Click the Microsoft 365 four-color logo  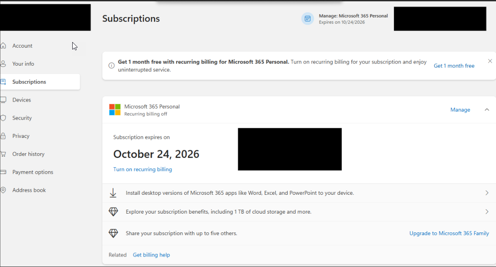pos(115,109)
